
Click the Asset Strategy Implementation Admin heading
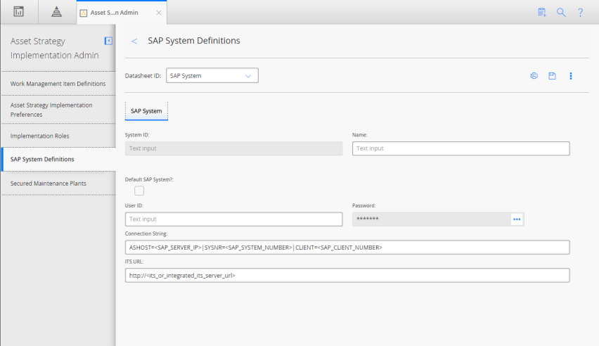(55, 48)
